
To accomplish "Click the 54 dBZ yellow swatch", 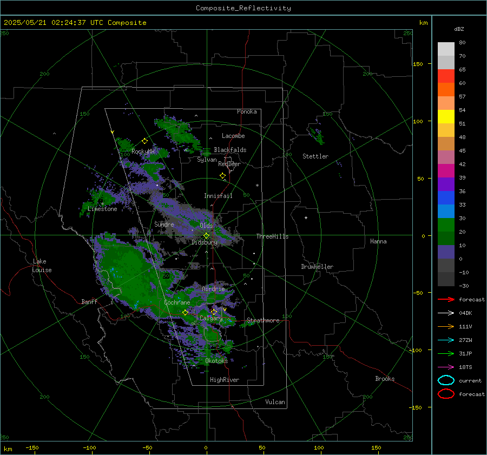I will (x=446, y=116).
